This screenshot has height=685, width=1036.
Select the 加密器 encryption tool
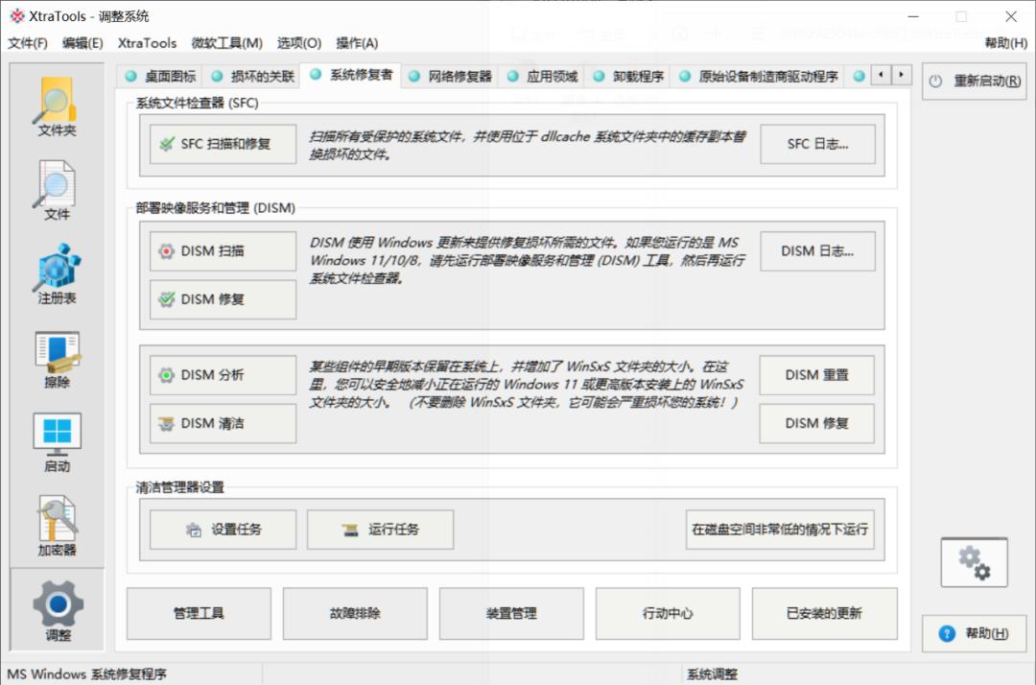click(56, 523)
